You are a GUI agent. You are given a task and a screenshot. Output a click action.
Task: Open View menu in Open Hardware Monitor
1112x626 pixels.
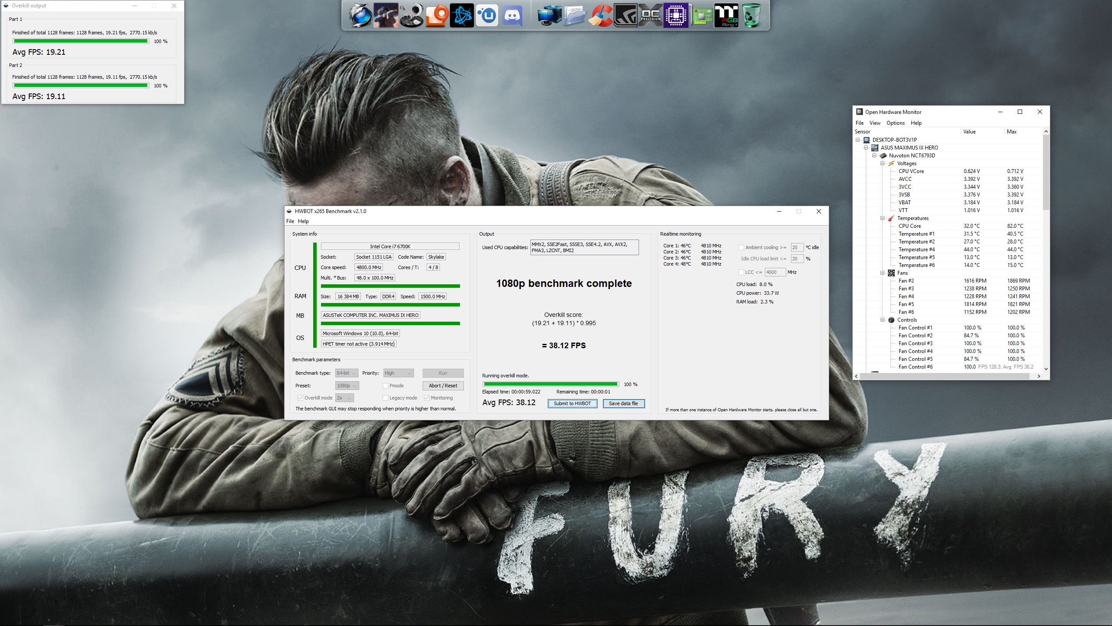(875, 123)
